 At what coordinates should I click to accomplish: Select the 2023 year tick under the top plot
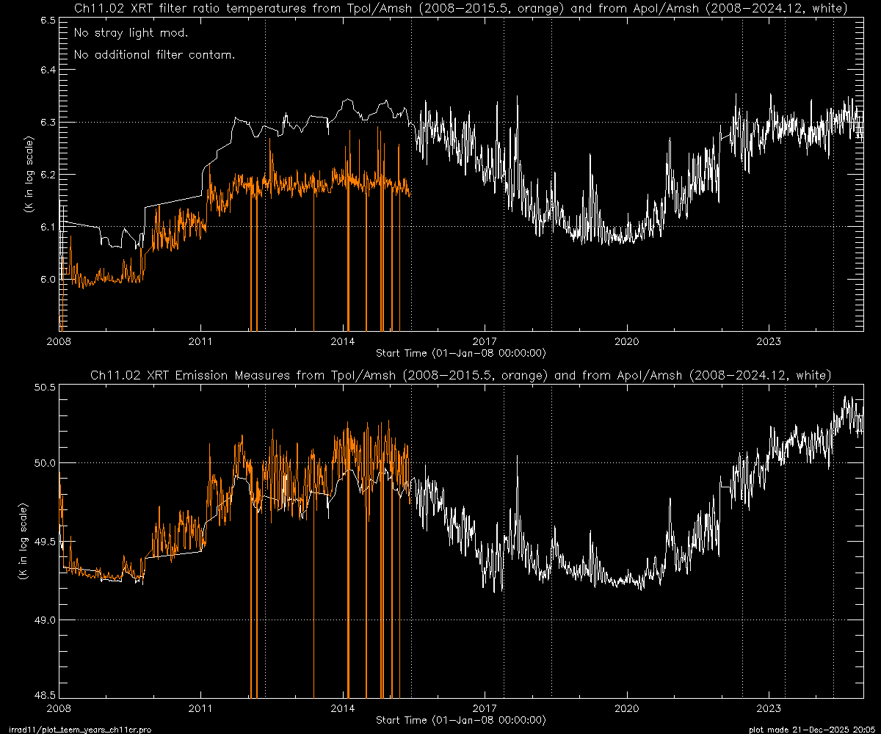tap(769, 341)
